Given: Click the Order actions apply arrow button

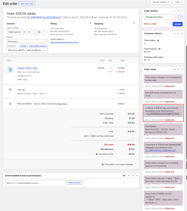Looking at the screenshot, I should [180, 17].
